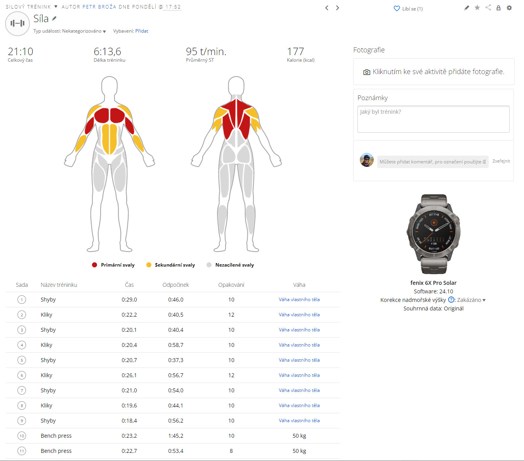
Task: Click the Přidat equipment link
Action: click(x=142, y=31)
